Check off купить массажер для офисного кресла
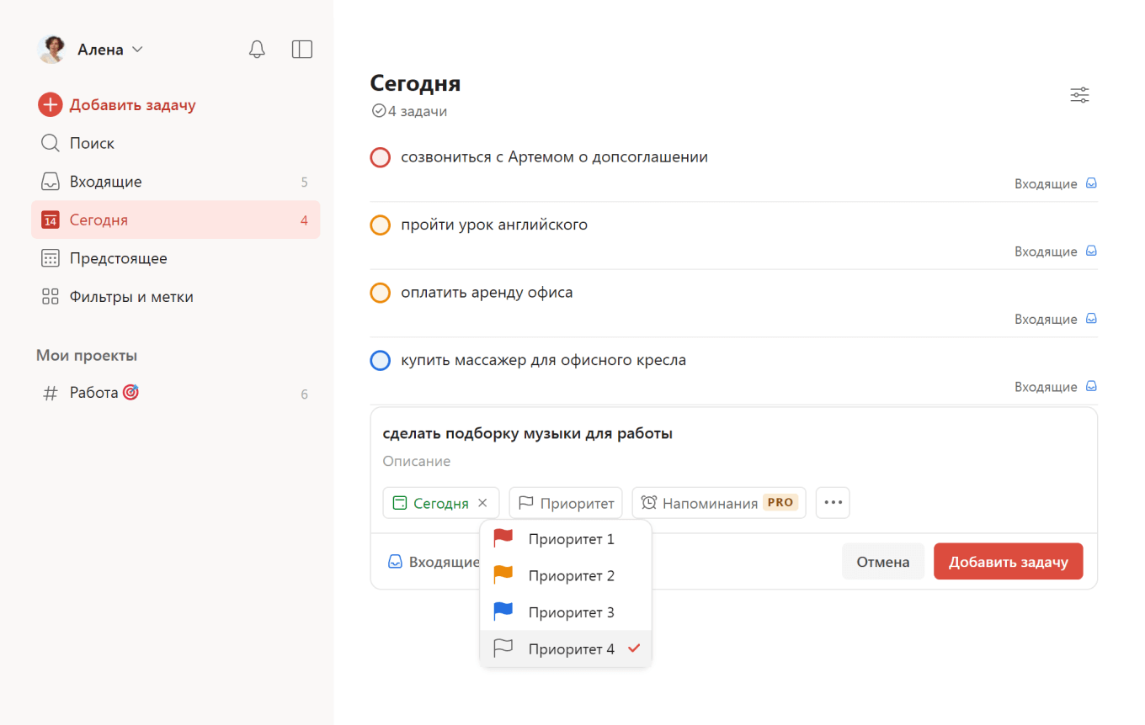Screen dimensions: 1145x725 (381, 360)
